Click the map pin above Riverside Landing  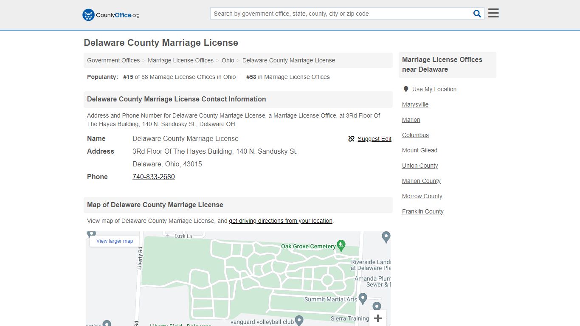(x=386, y=237)
